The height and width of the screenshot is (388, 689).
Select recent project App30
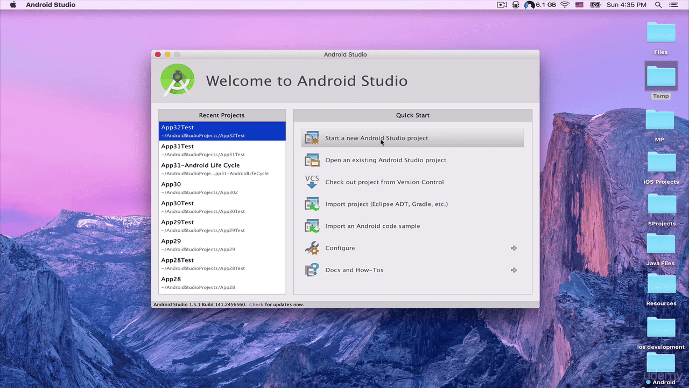(x=222, y=188)
